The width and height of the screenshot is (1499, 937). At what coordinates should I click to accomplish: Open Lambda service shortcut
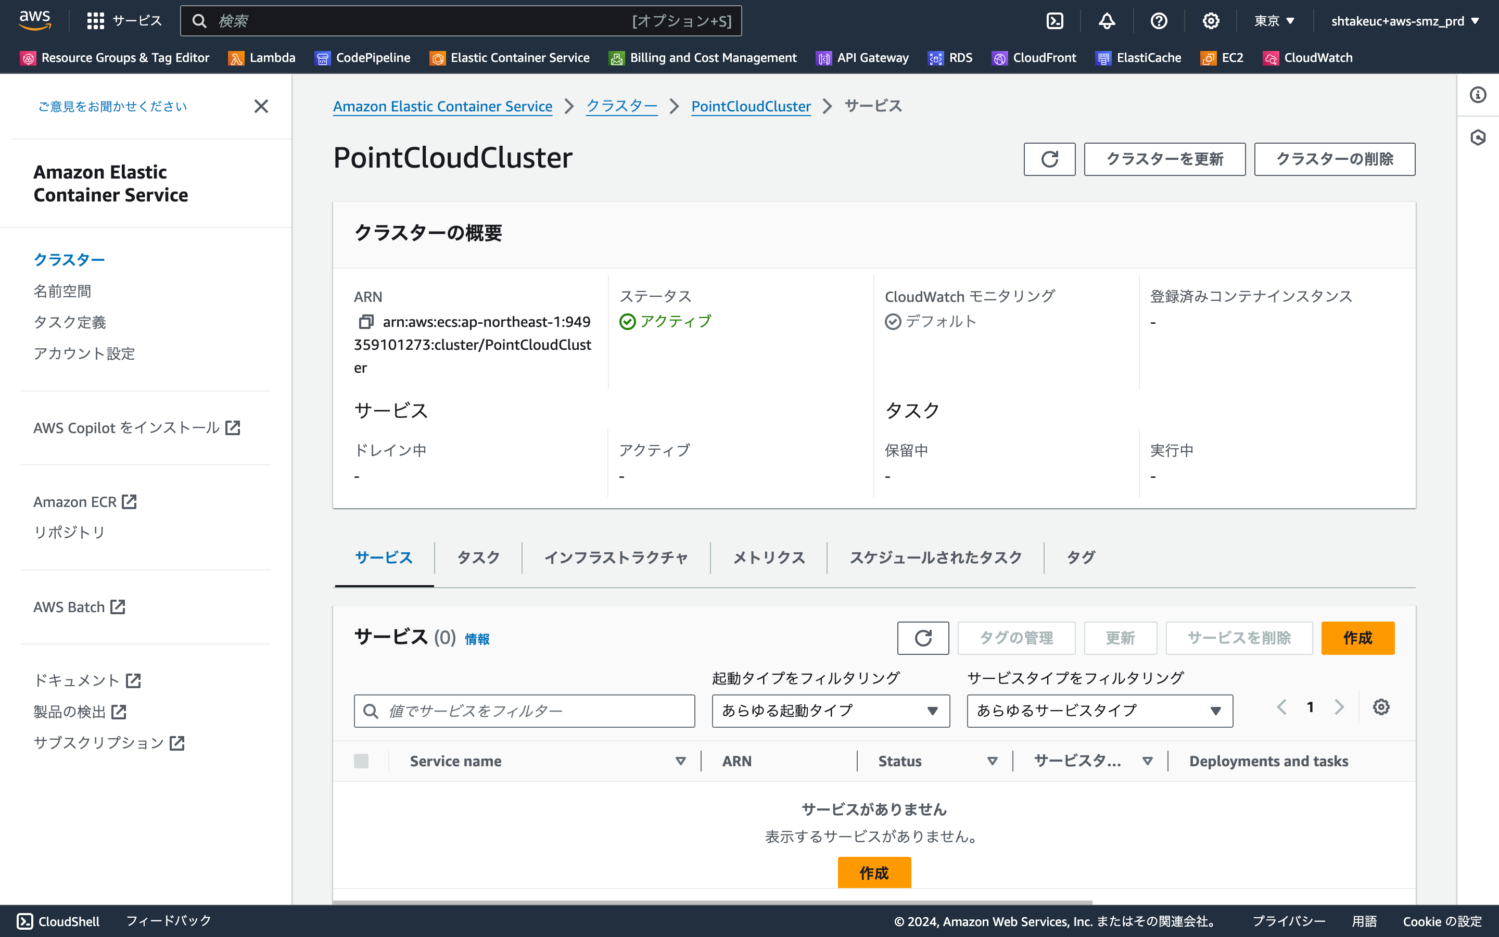(262, 58)
